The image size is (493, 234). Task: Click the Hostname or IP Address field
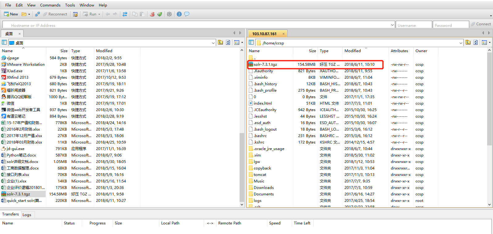(x=198, y=25)
